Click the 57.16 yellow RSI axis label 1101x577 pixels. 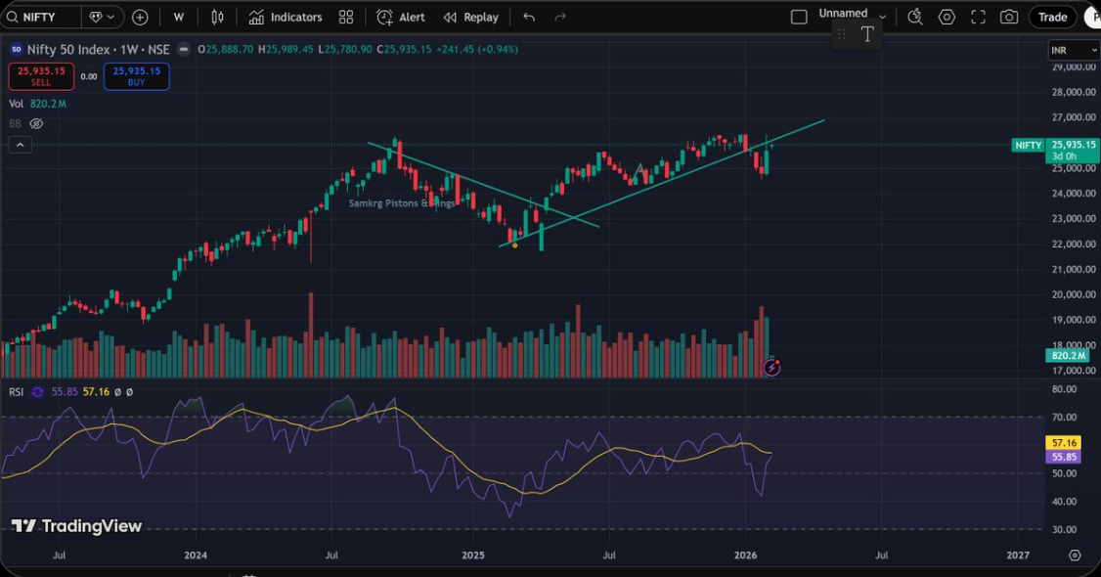point(1065,443)
